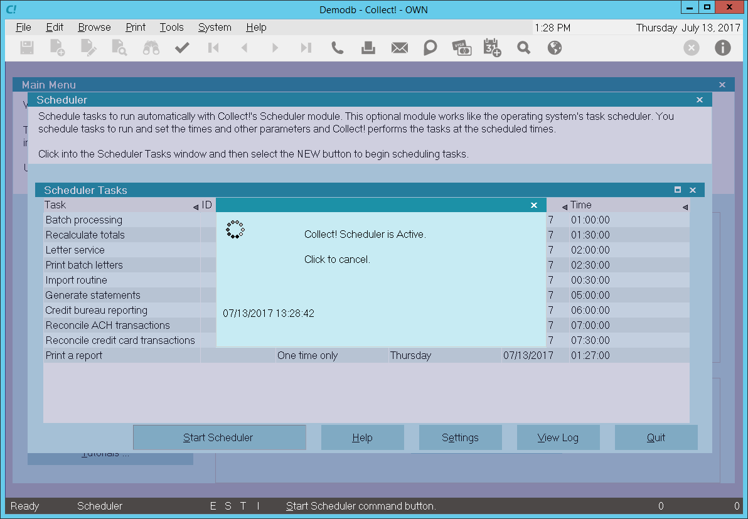Go to previous record arrow icon
This screenshot has width=748, height=519.
[x=244, y=48]
